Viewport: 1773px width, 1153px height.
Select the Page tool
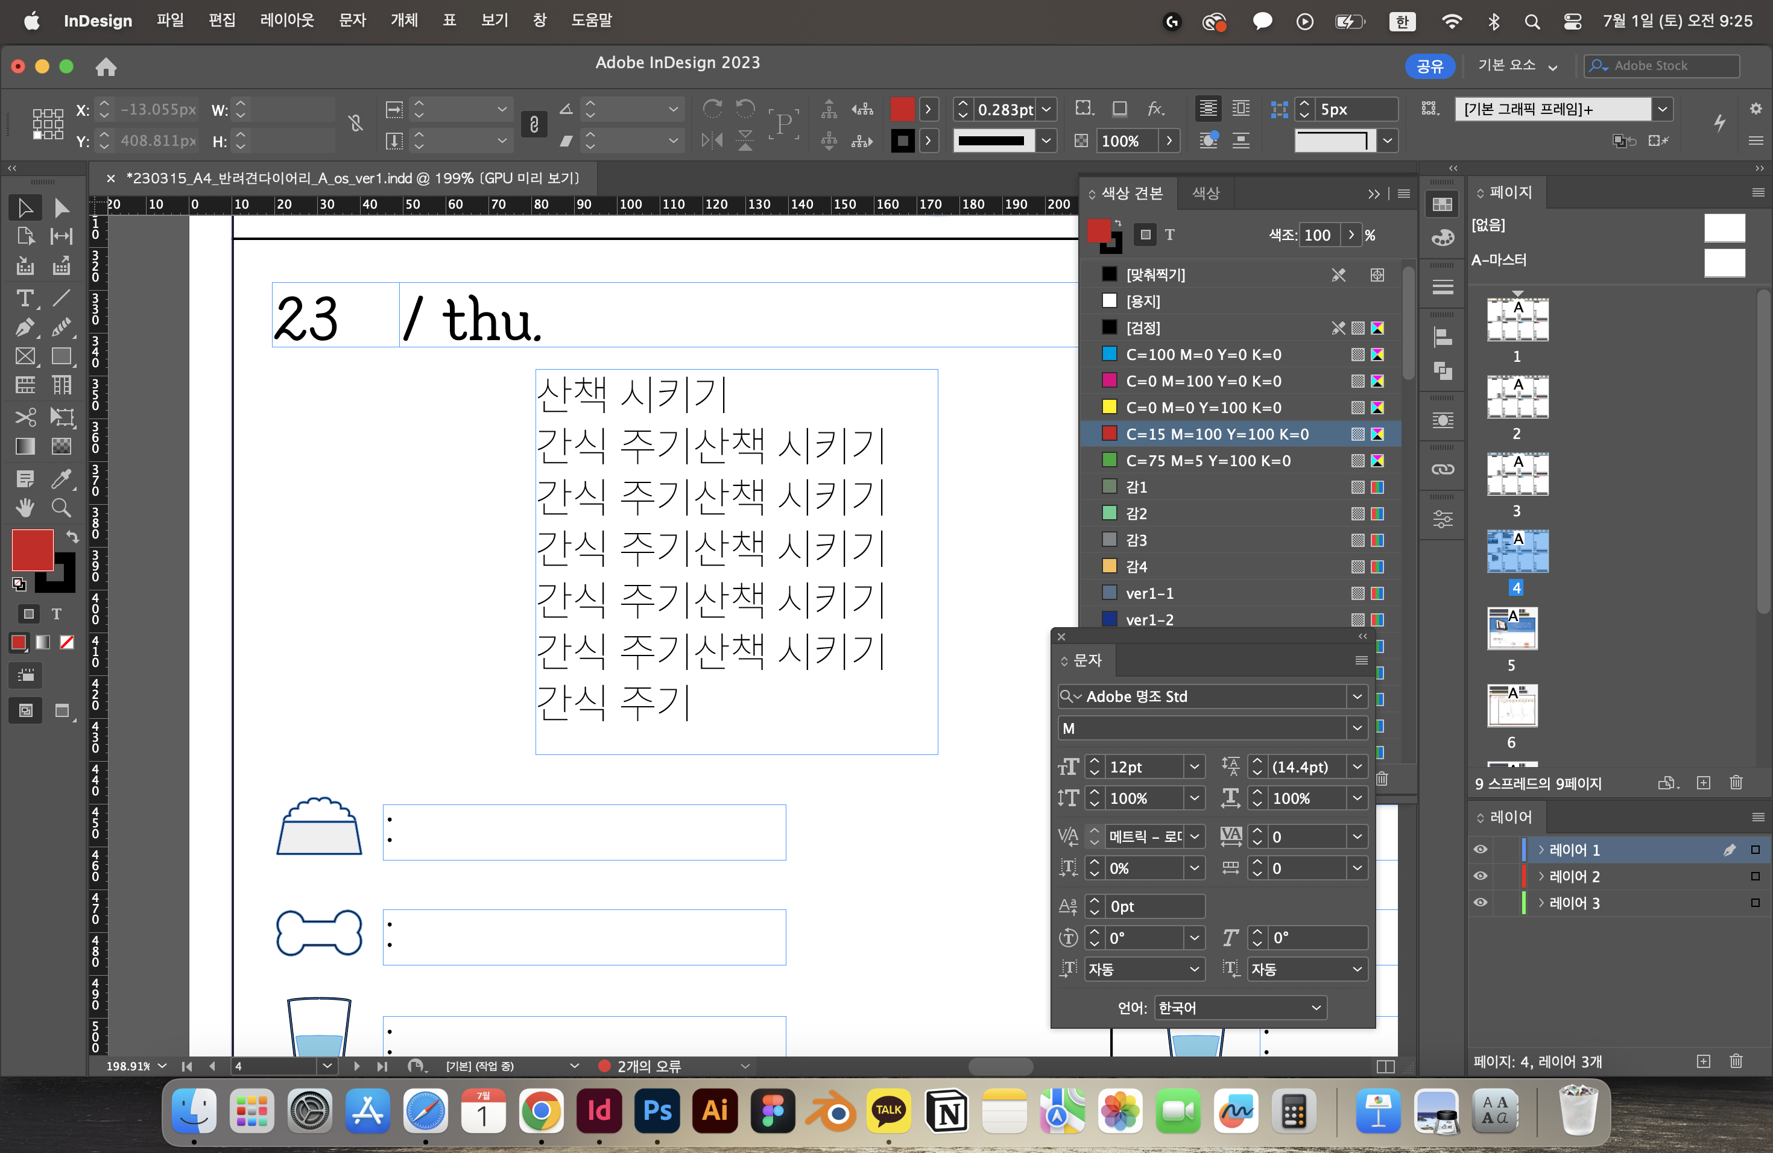point(25,236)
